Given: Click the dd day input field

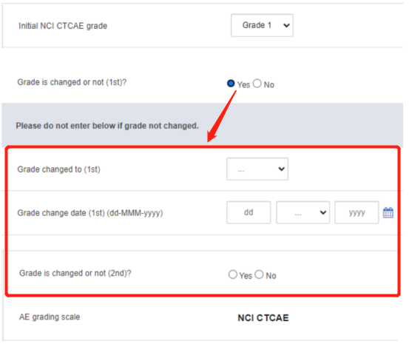Looking at the screenshot, I should tap(249, 212).
